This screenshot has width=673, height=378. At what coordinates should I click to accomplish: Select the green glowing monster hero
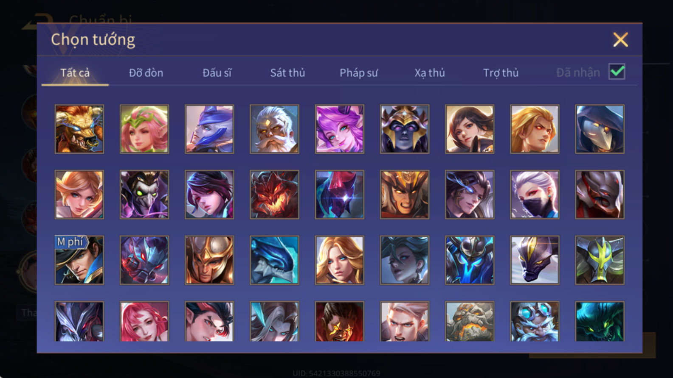click(600, 321)
